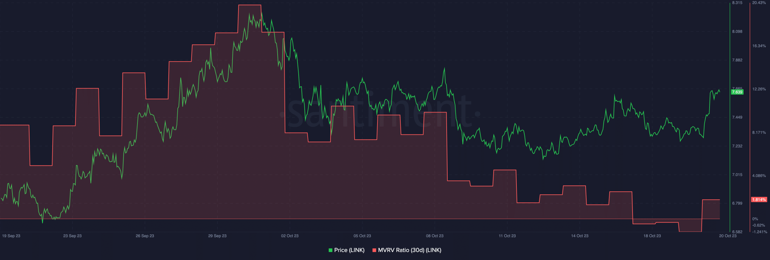Click the 8.171% MVRV axis value
Screen dimensions: 770x260
759,133
